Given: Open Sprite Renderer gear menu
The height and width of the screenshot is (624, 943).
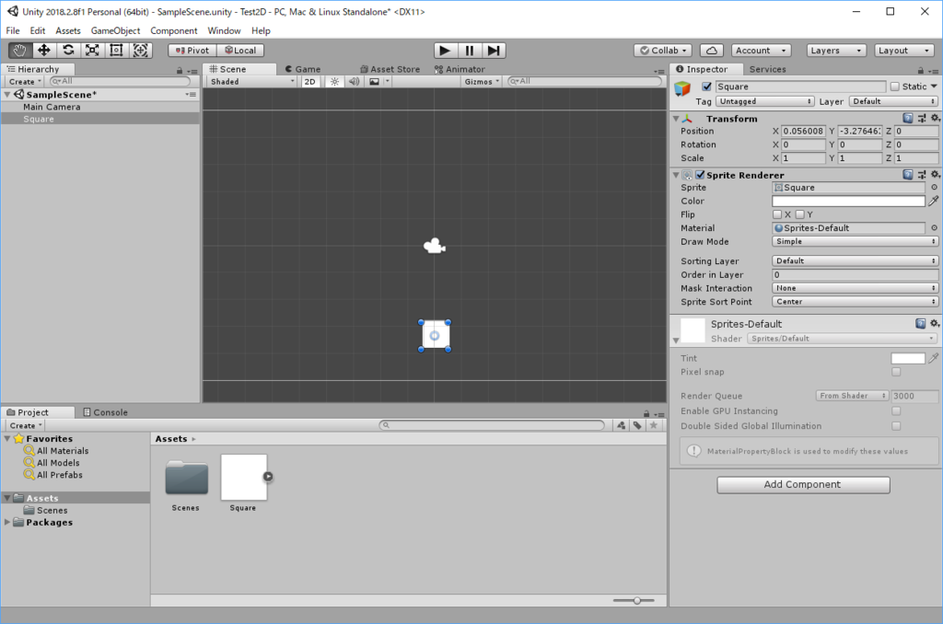Looking at the screenshot, I should (936, 175).
